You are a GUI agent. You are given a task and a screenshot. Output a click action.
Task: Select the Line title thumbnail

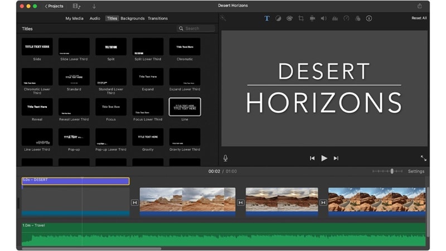[x=185, y=107]
